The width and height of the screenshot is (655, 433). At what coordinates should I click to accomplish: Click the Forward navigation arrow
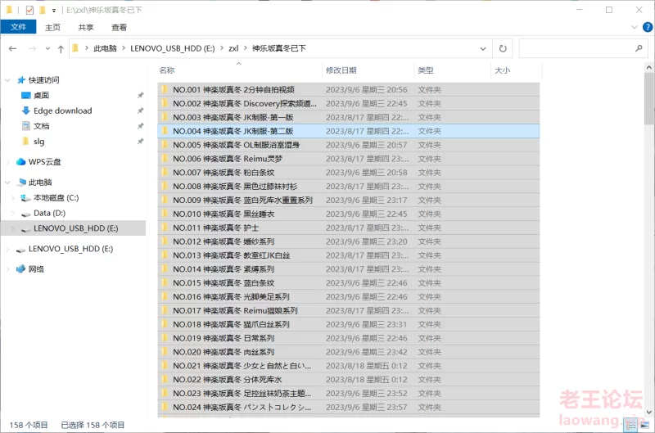coord(32,49)
